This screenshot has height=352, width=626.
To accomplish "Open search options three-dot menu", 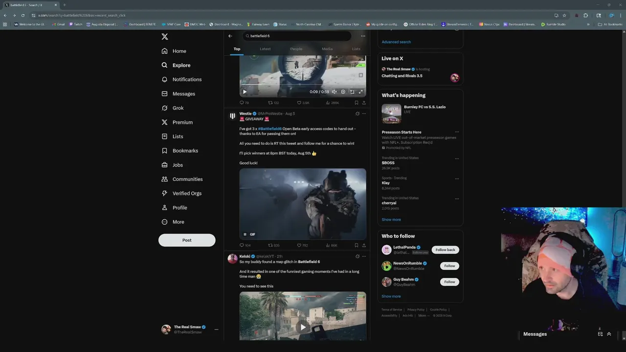I will (x=363, y=36).
